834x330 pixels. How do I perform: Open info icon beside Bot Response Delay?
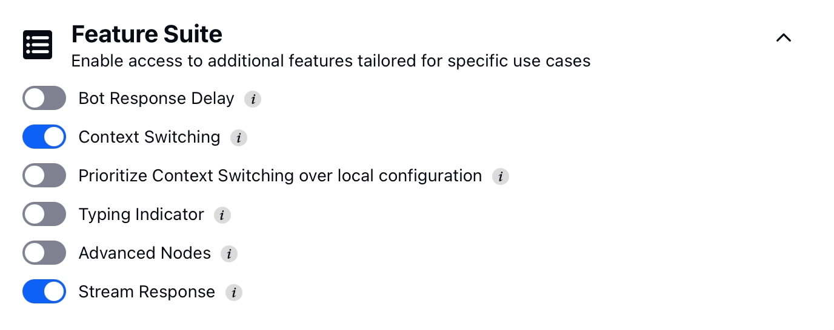click(x=253, y=99)
